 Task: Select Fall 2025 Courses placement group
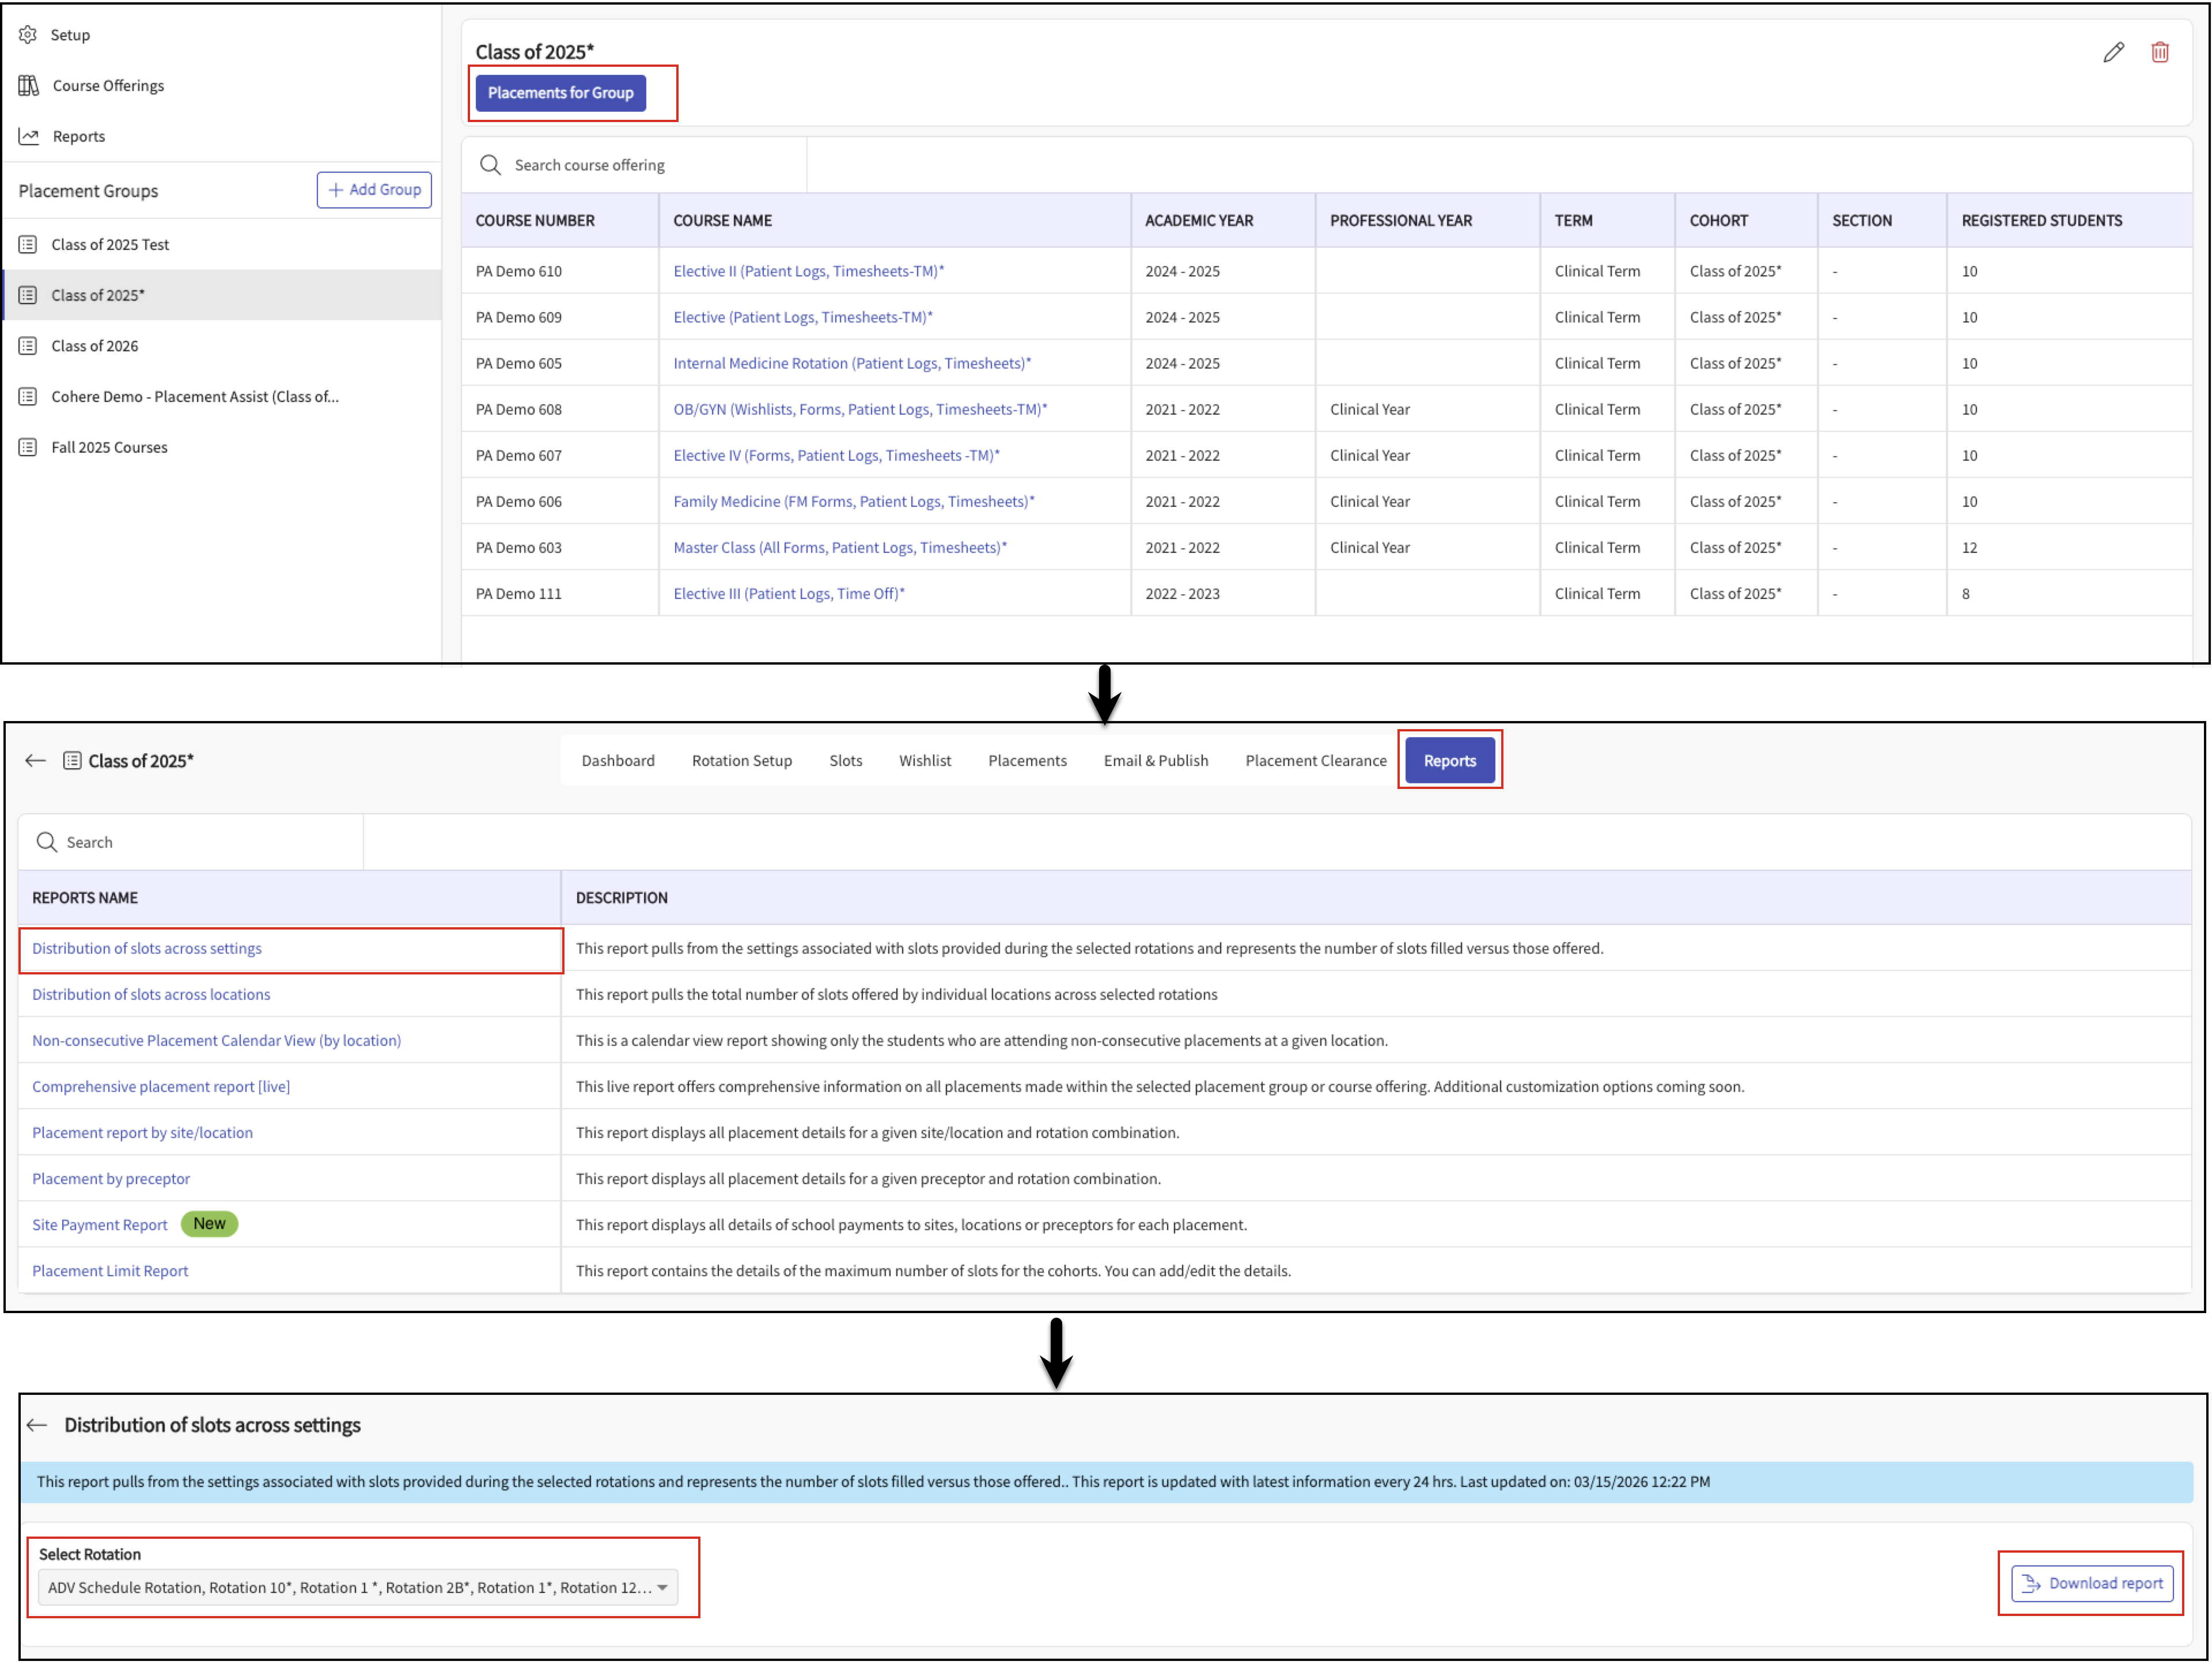pyautogui.click(x=109, y=448)
